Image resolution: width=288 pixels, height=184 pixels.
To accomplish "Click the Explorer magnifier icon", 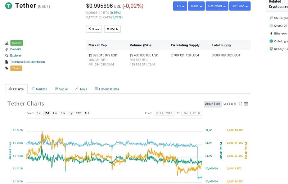I will point(7,56).
